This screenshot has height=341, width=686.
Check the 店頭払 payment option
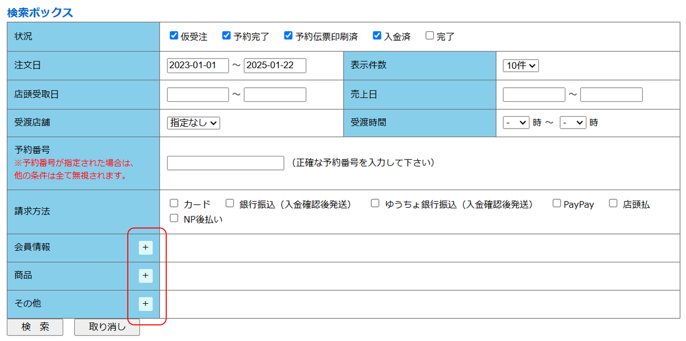point(613,204)
